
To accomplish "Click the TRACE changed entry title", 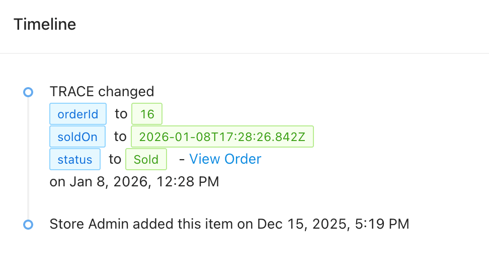I will pyautogui.click(x=102, y=91).
